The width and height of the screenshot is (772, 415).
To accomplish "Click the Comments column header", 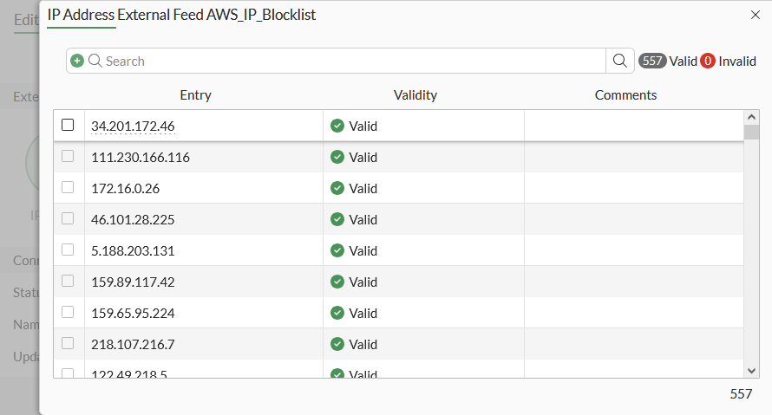I will pyautogui.click(x=625, y=95).
